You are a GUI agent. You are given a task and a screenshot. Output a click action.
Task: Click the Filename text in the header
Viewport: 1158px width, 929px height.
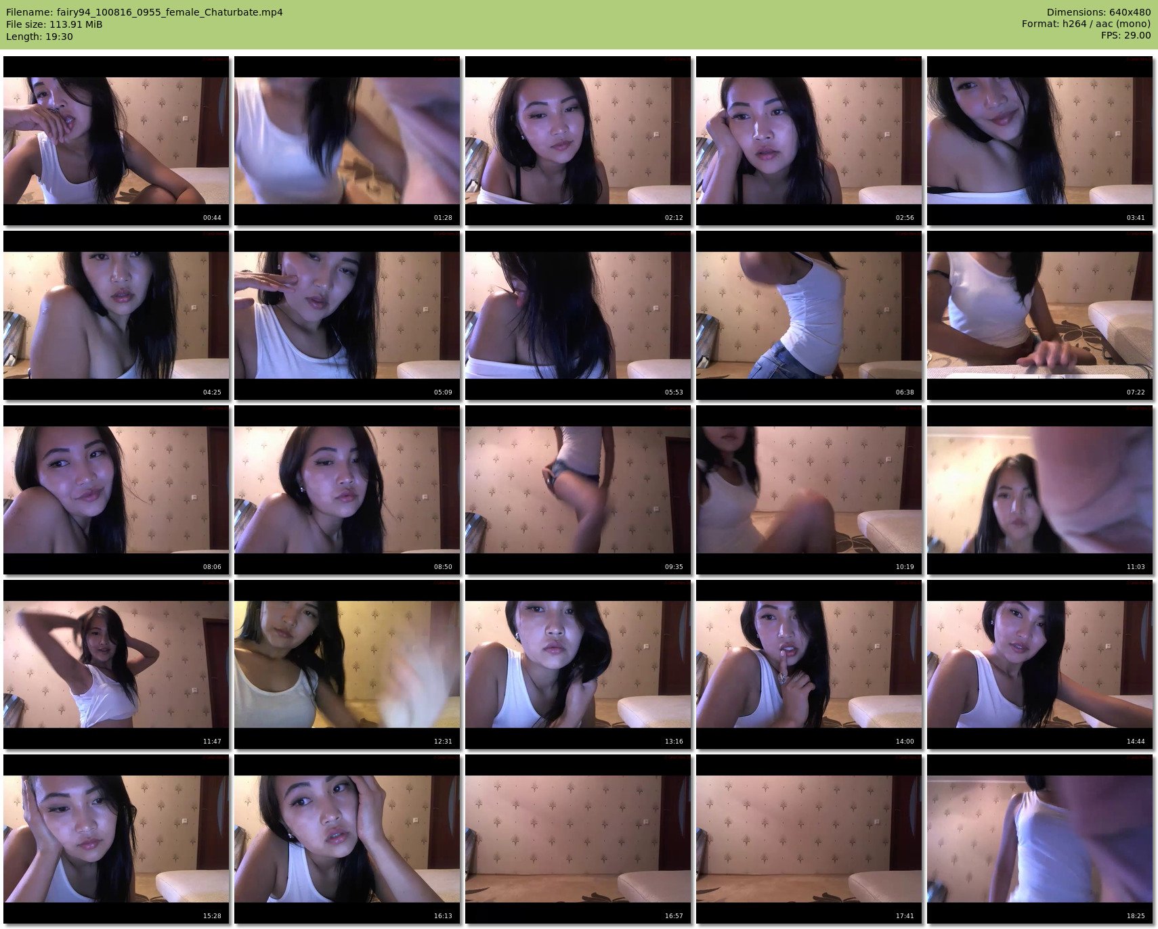(144, 12)
